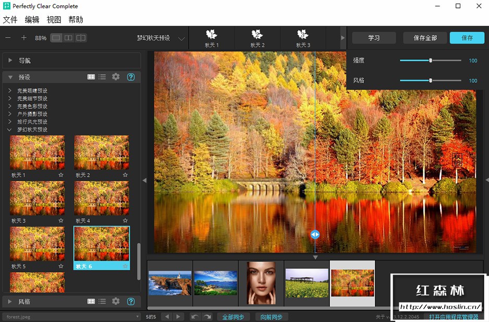489x322 pixels.
Task: Redo the last adjustment
Action: tap(207, 317)
